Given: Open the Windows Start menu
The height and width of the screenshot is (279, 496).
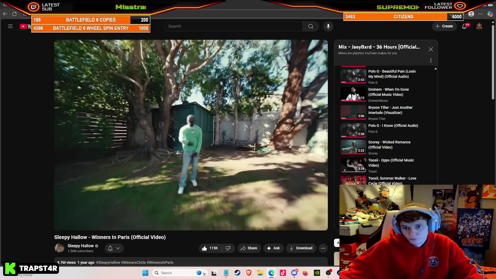Looking at the screenshot, I should tap(145, 273).
